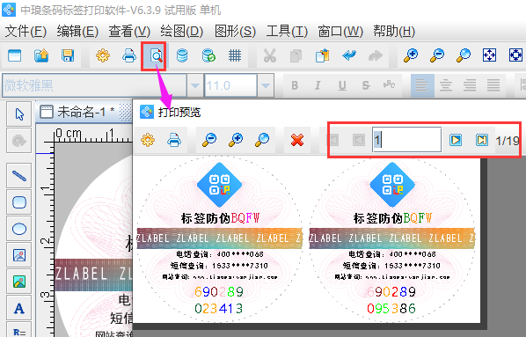Click the first label thumbnail 023413
Screen dimensions: 526x337
(x=219, y=240)
